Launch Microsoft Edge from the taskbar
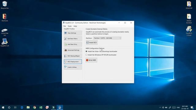Viewport: 196px width, 110px height. click(22, 107)
